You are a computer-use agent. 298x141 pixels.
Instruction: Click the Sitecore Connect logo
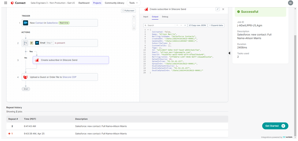coord(18,3)
